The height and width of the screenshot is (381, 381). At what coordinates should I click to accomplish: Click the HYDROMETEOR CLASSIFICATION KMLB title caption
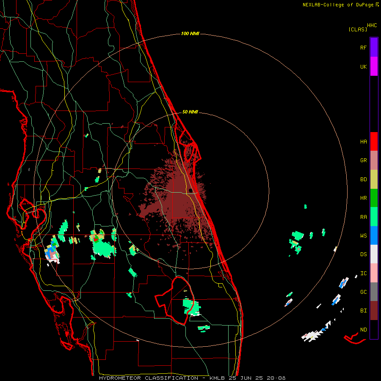point(192,378)
